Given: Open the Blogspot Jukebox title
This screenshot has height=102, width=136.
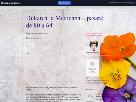Looking at the screenshot, I should 11,3.
